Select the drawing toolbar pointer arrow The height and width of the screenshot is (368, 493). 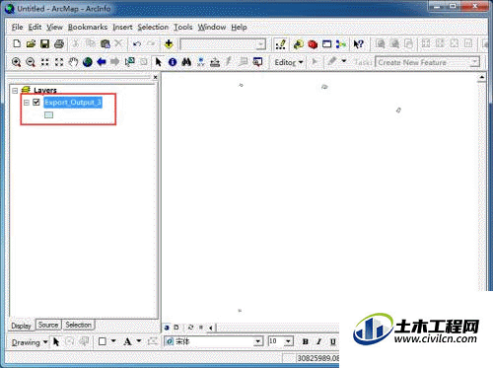[56, 342]
